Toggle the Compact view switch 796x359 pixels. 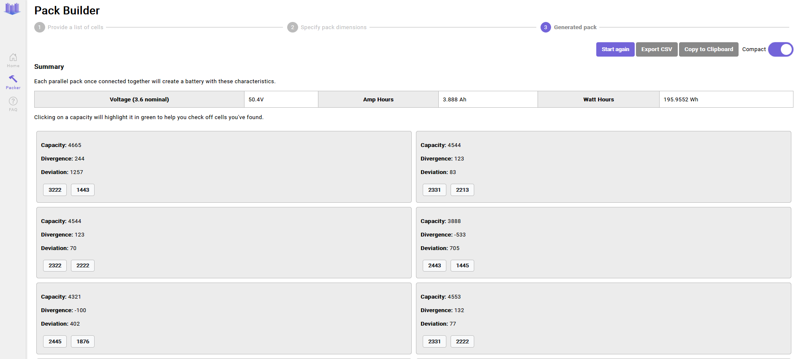pyautogui.click(x=780, y=49)
